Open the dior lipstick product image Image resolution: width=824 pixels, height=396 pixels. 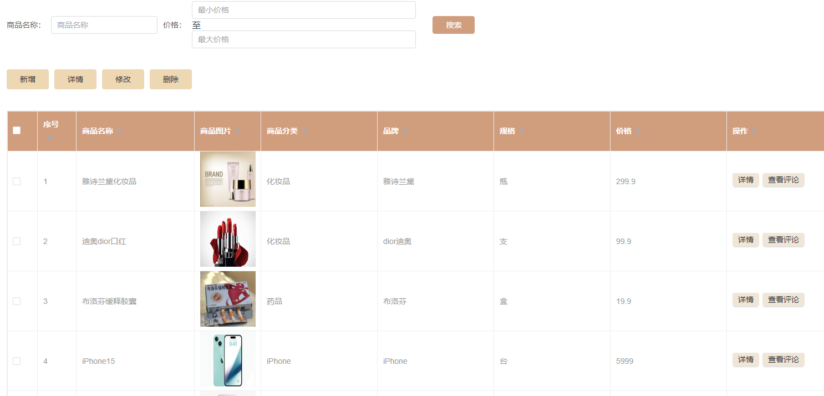pos(228,239)
